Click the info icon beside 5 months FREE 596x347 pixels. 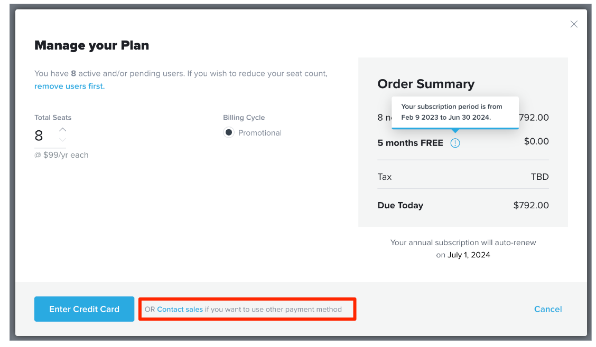click(455, 143)
